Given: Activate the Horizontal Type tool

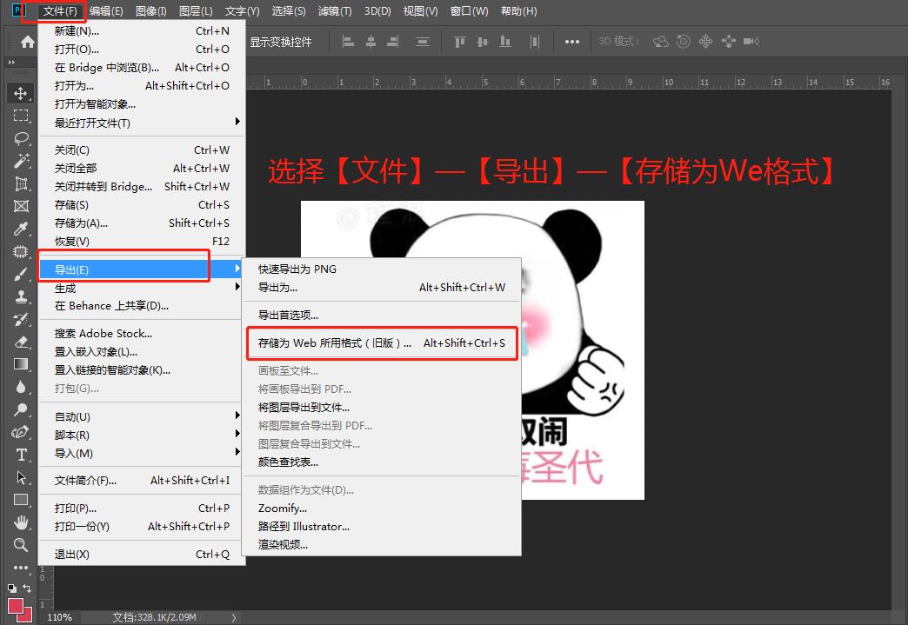Looking at the screenshot, I should coord(21,455).
